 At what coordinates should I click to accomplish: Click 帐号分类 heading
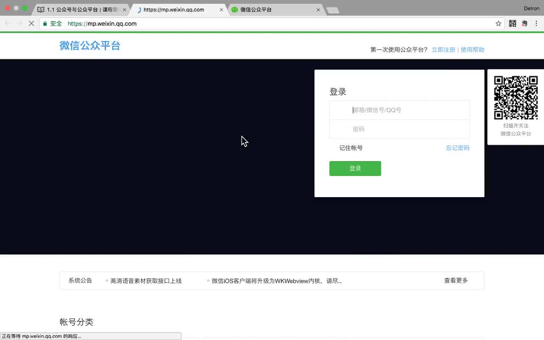click(x=76, y=322)
